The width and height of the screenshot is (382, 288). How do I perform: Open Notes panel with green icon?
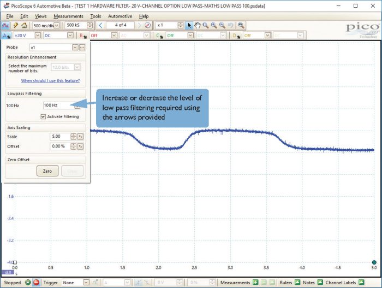(x=320, y=283)
